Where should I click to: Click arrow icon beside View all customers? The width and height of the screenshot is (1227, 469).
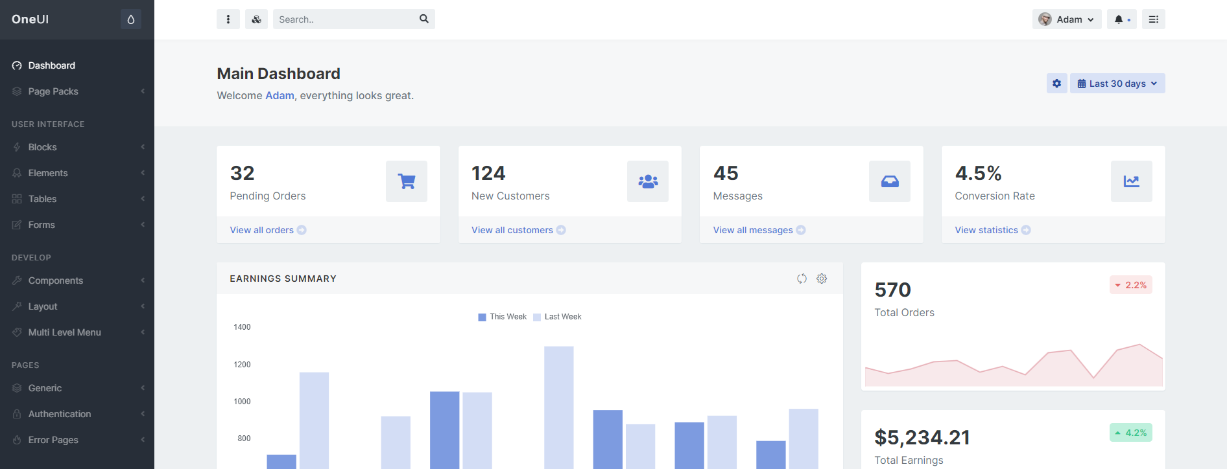(x=561, y=230)
